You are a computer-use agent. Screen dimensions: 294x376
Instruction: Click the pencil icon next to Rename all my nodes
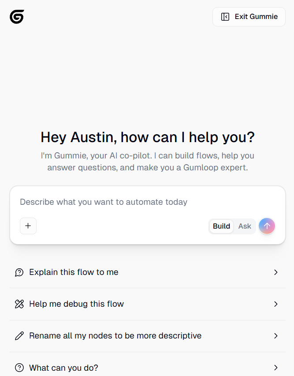pyautogui.click(x=19, y=336)
